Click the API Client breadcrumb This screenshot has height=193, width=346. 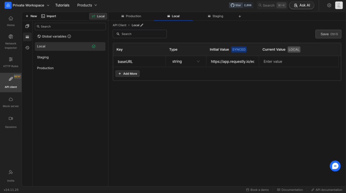pos(119,25)
